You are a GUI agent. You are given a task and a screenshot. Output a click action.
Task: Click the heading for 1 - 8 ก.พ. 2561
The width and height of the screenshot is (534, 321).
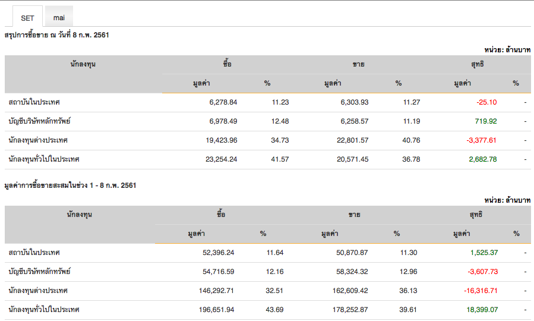click(70, 185)
